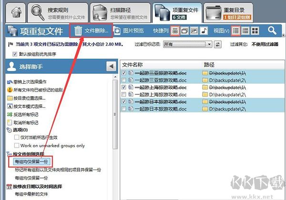This screenshot has width=286, height=200.
Task: Switch to list view icon
Action: (x=236, y=31)
